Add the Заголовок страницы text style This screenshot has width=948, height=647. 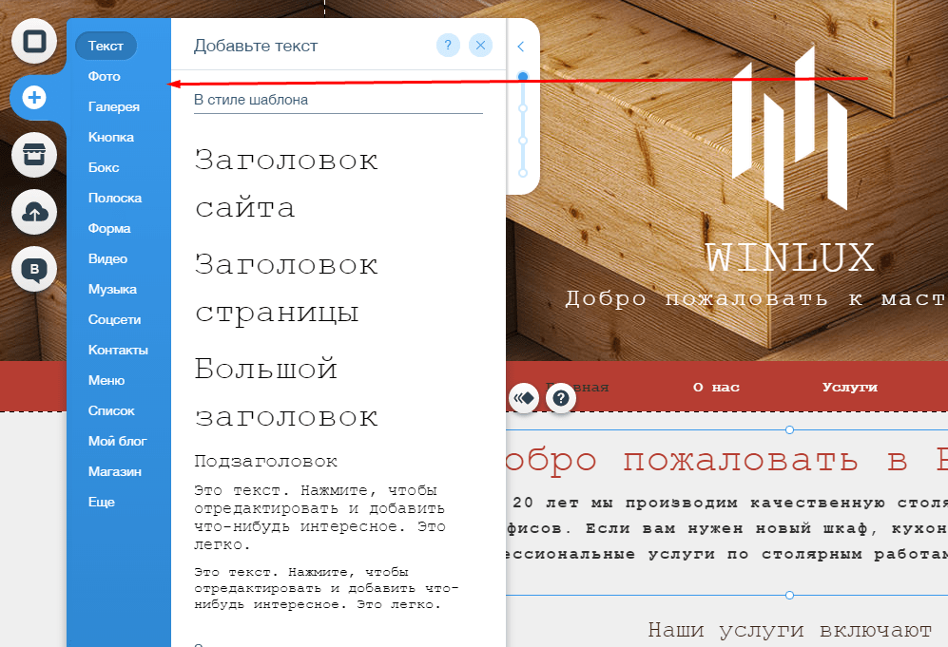tap(286, 288)
